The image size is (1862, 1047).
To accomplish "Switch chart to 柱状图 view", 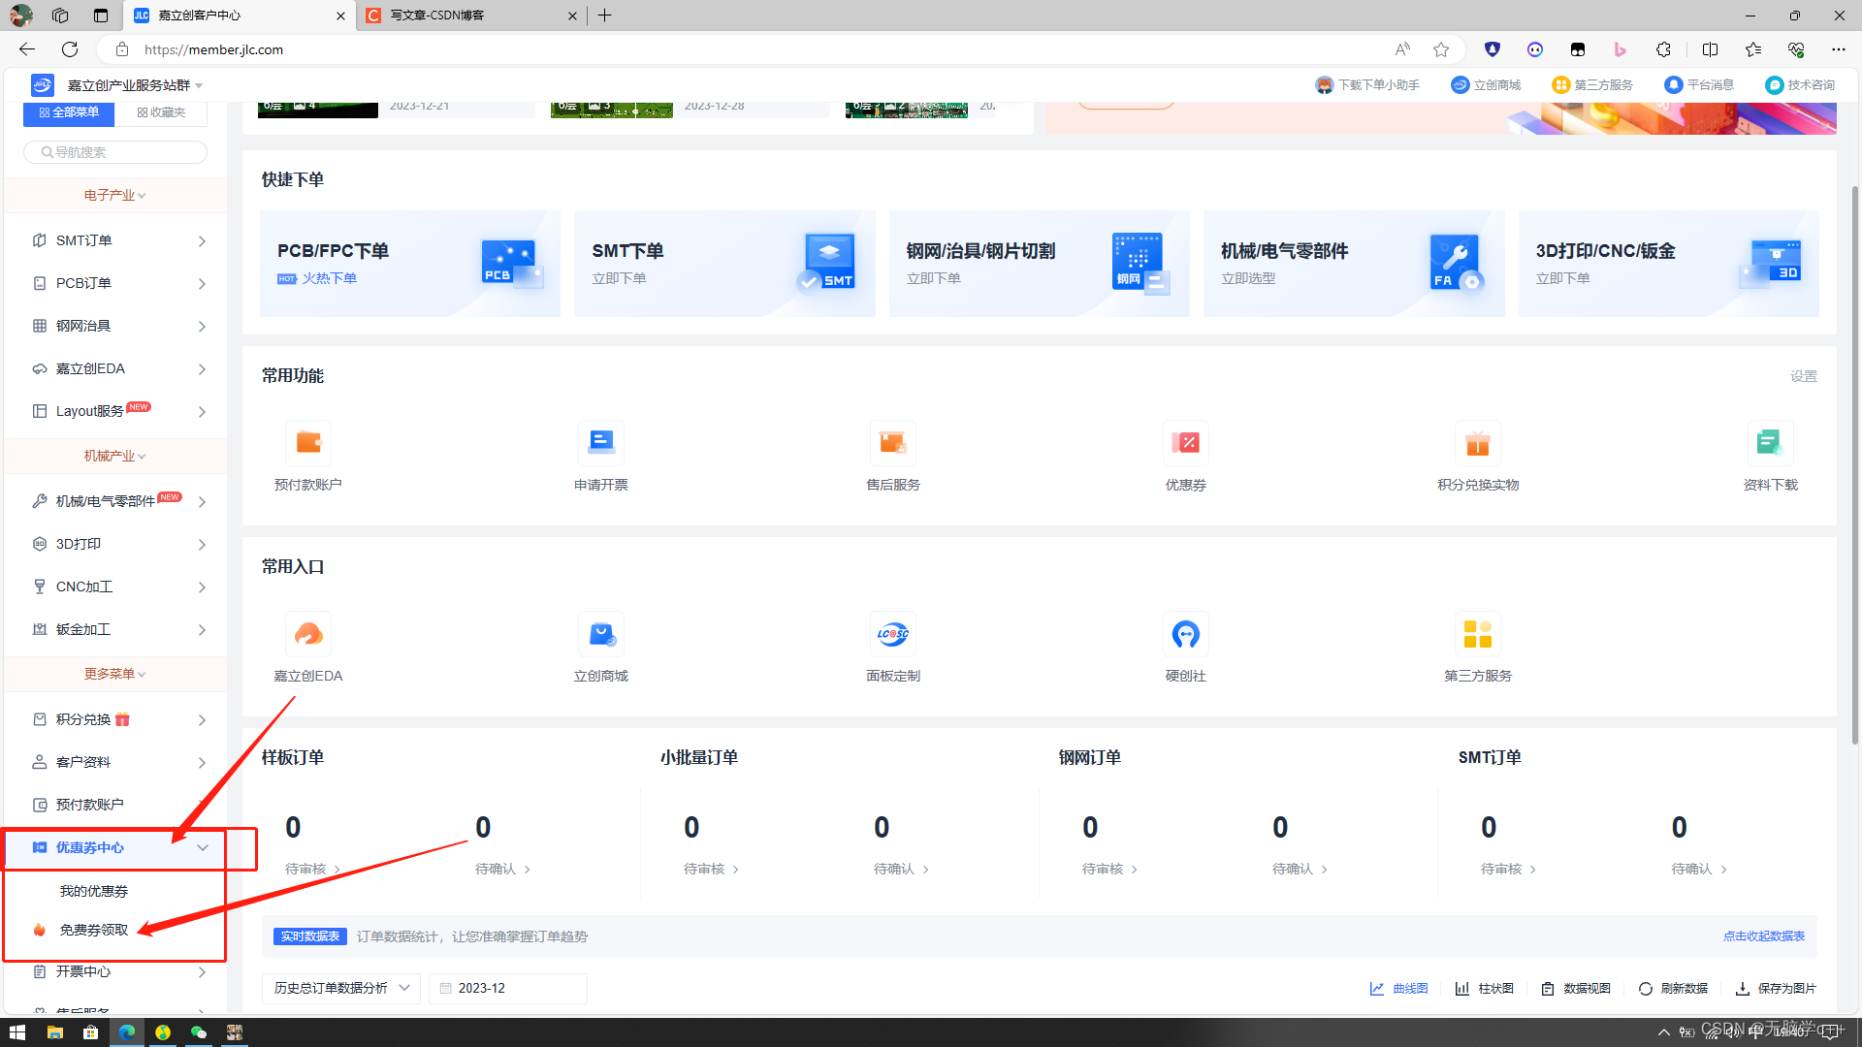I will tap(1484, 988).
